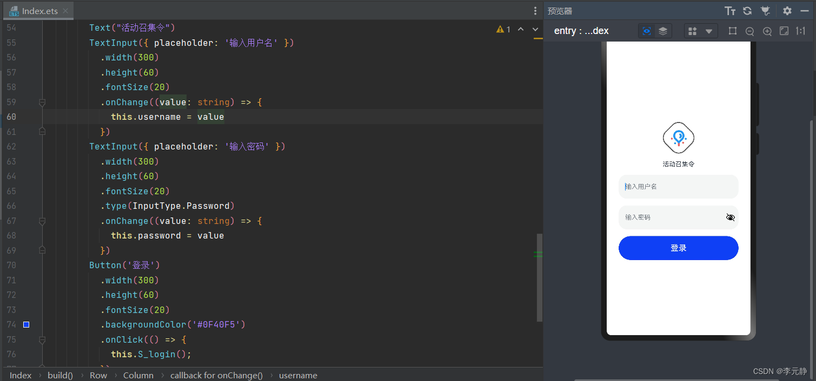This screenshot has width=816, height=381.
Task: Click the font size icon in previewer
Action: point(730,11)
